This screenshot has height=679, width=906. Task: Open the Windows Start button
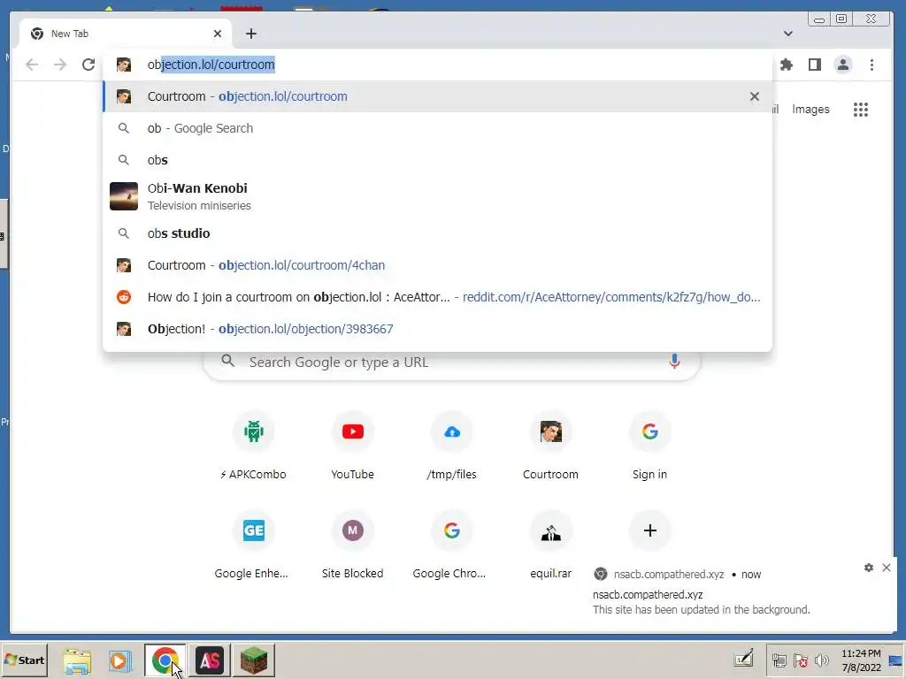pyautogui.click(x=24, y=660)
